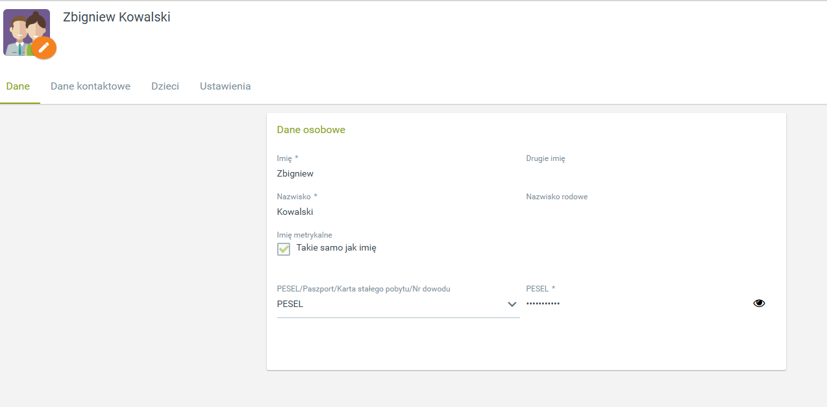Click the 'PESEL *' field label

(540, 289)
